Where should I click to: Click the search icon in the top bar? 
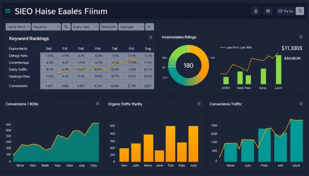click(x=300, y=11)
